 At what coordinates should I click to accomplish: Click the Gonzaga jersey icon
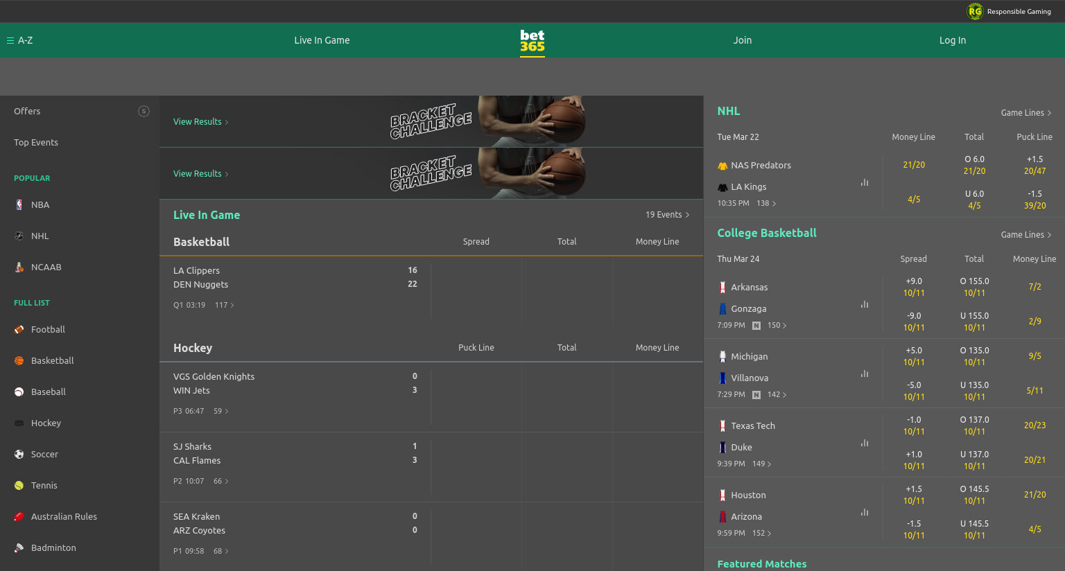tap(722, 308)
